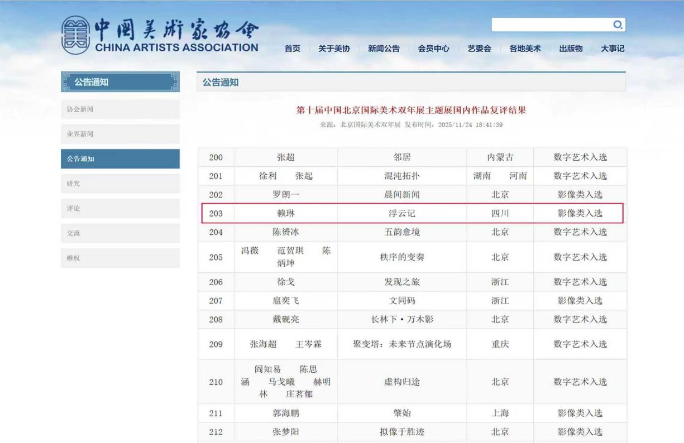Open the 各地美术 navigation item
This screenshot has height=443, width=684.
click(x=525, y=49)
